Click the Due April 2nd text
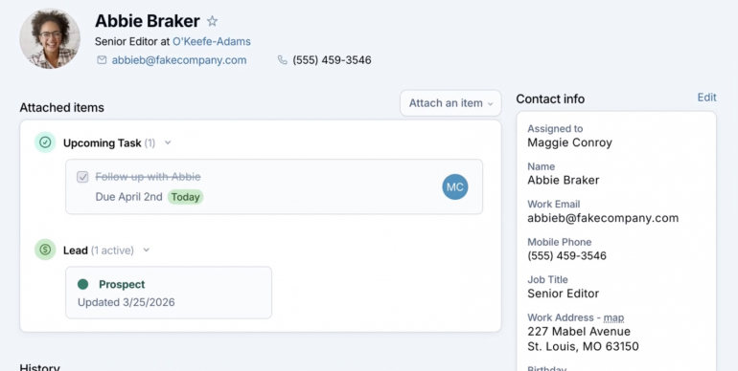The image size is (738, 371). [x=129, y=197]
